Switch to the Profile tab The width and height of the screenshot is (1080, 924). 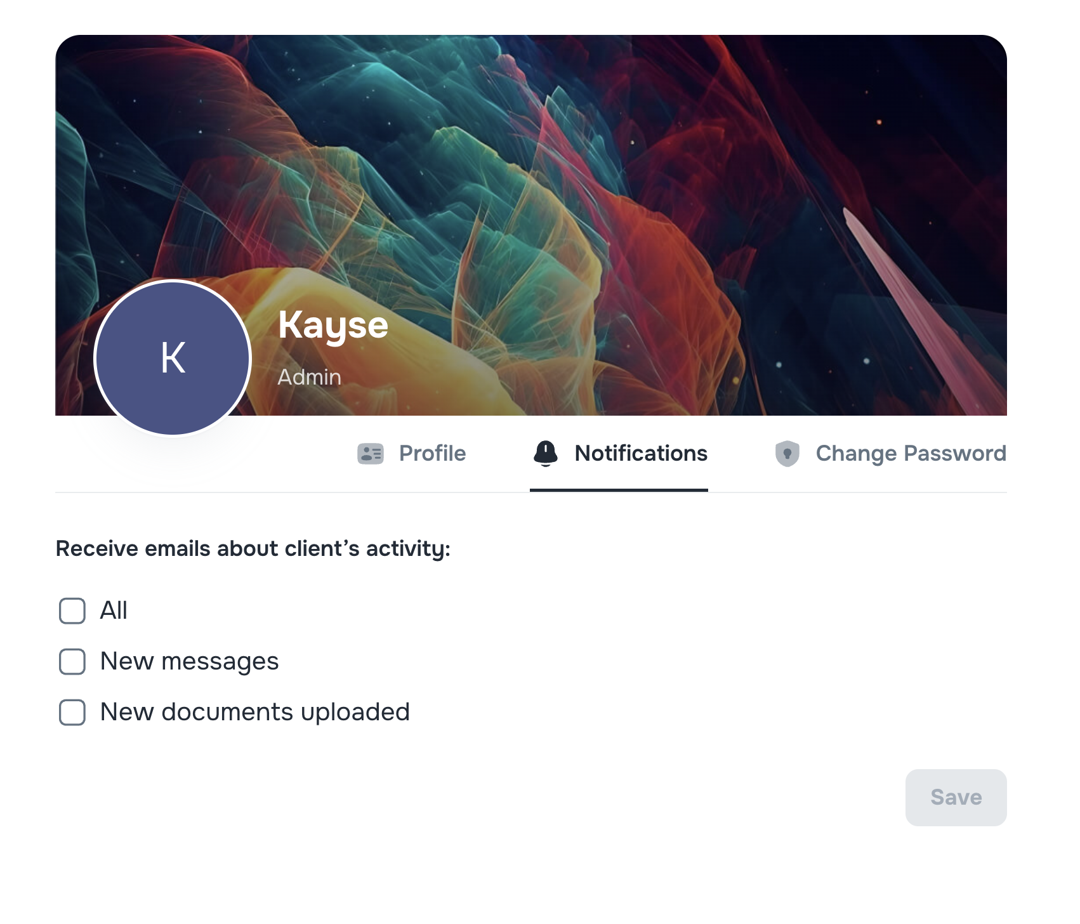[431, 453]
